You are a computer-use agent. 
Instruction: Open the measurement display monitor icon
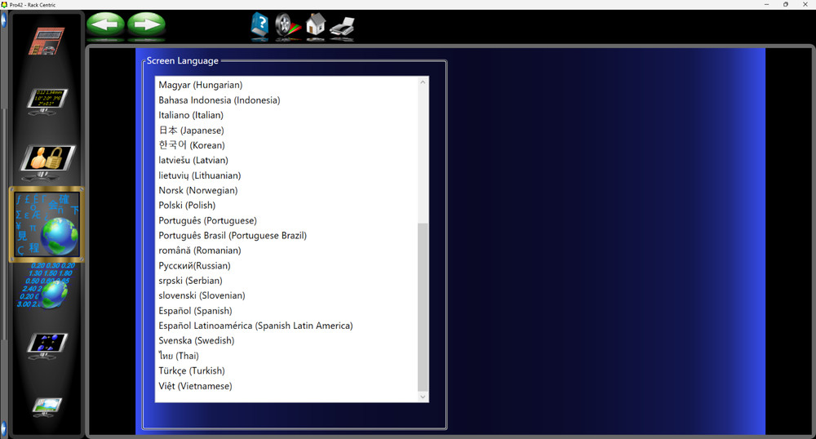click(x=47, y=101)
